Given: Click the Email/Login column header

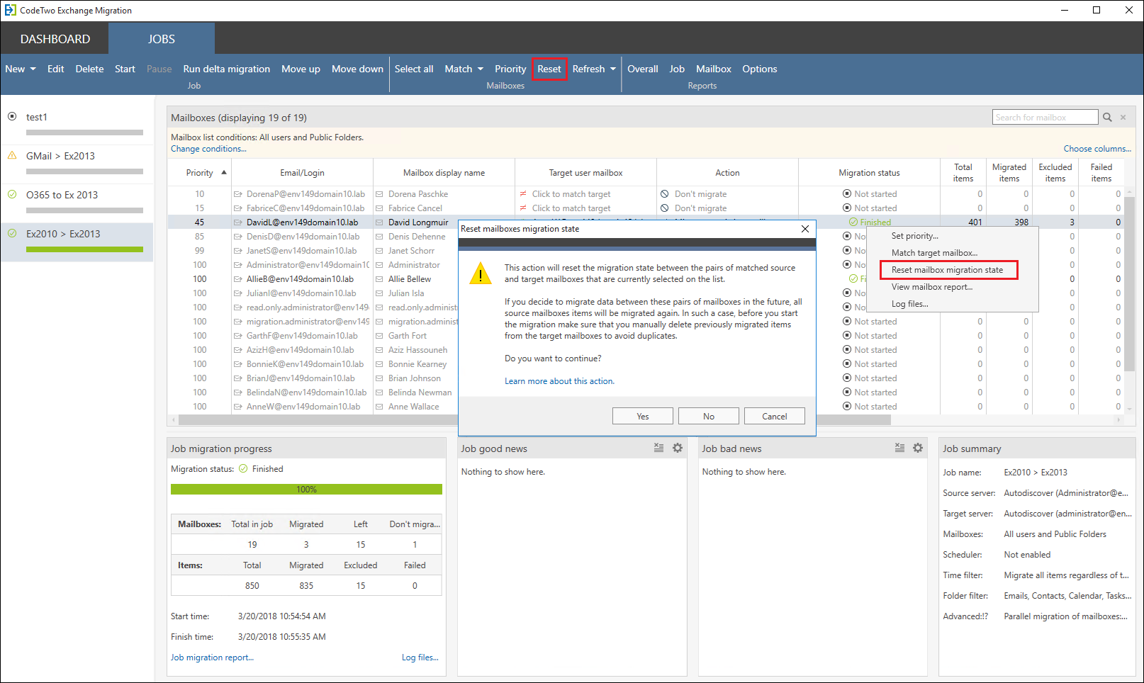Looking at the screenshot, I should click(302, 173).
